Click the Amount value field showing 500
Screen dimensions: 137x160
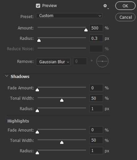(x=96, y=28)
